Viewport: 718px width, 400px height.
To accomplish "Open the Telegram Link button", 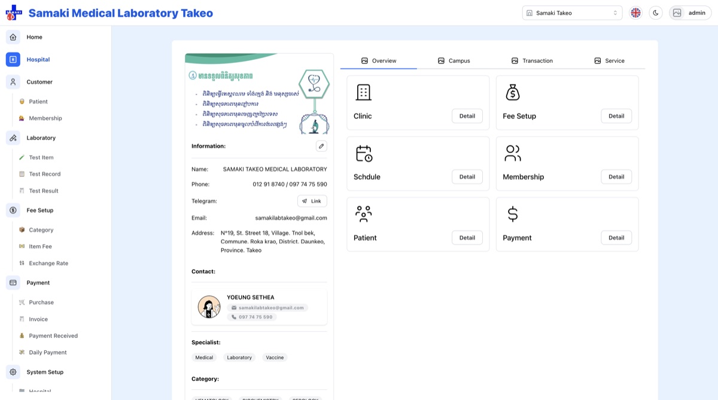I will [x=312, y=201].
